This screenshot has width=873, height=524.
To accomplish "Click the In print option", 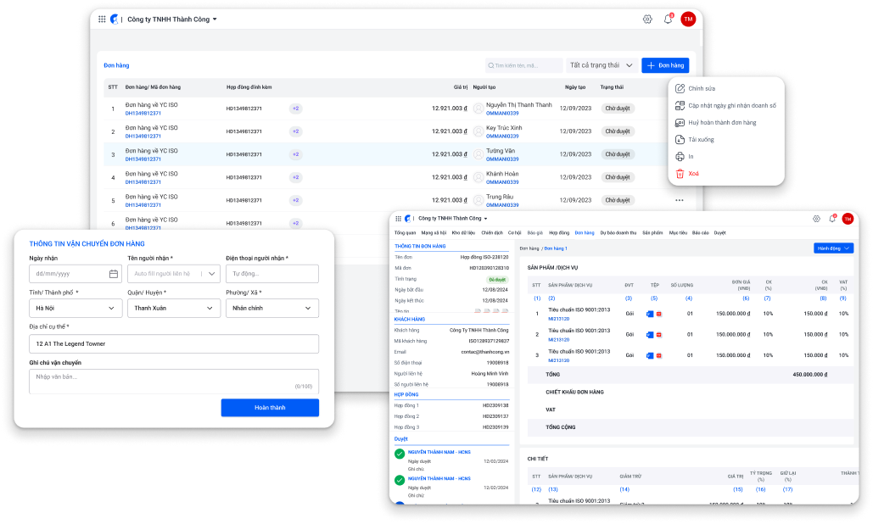I will click(x=690, y=156).
